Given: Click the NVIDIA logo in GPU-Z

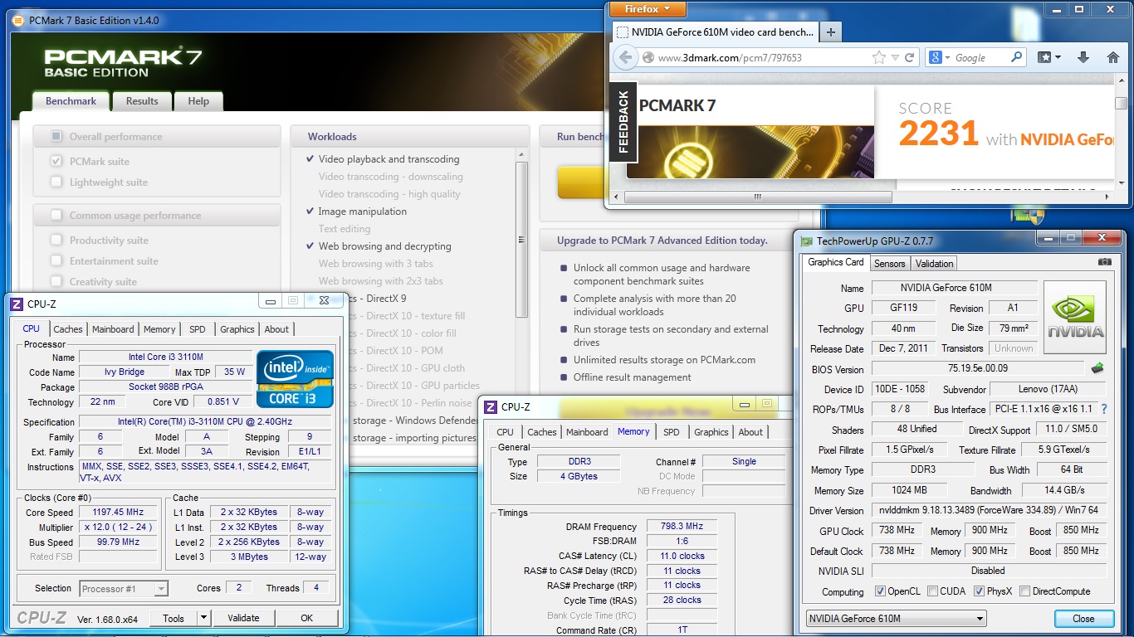Looking at the screenshot, I should click(1075, 318).
